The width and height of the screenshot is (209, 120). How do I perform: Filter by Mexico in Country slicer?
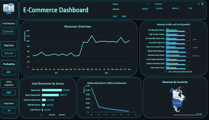[175, 8]
